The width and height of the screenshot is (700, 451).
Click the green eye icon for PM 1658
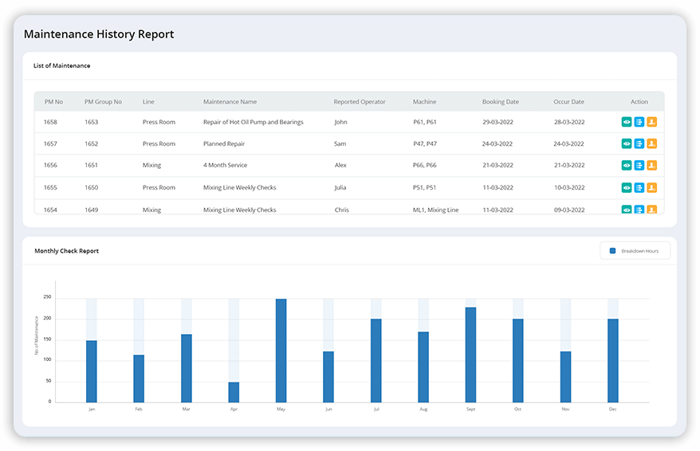[627, 122]
